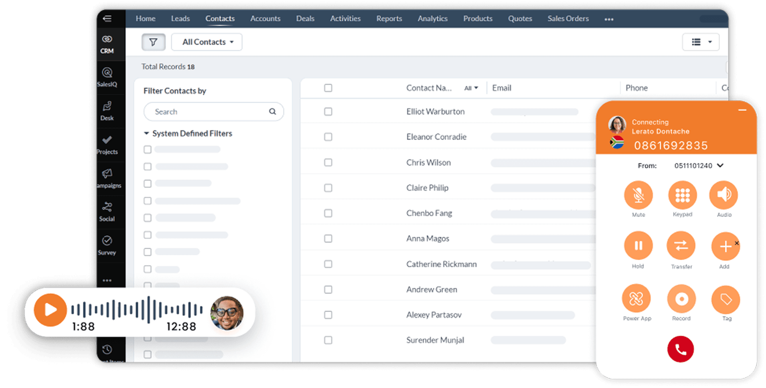The image size is (766, 388).
Task: Transfer the ongoing call
Action: point(681,246)
